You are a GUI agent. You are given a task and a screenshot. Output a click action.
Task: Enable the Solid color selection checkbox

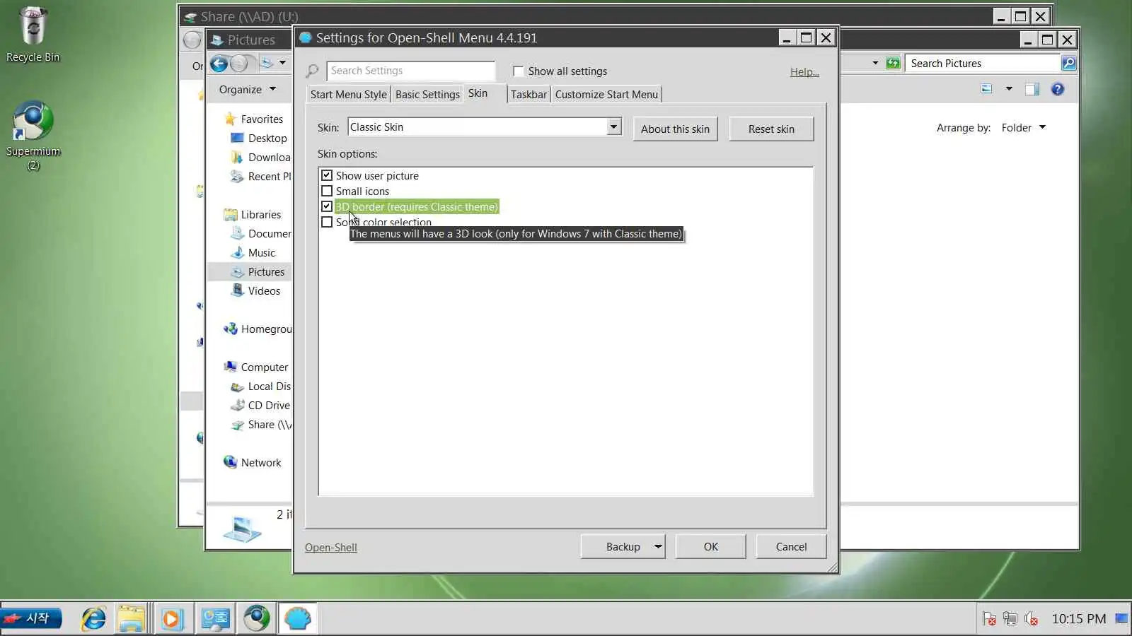click(327, 223)
